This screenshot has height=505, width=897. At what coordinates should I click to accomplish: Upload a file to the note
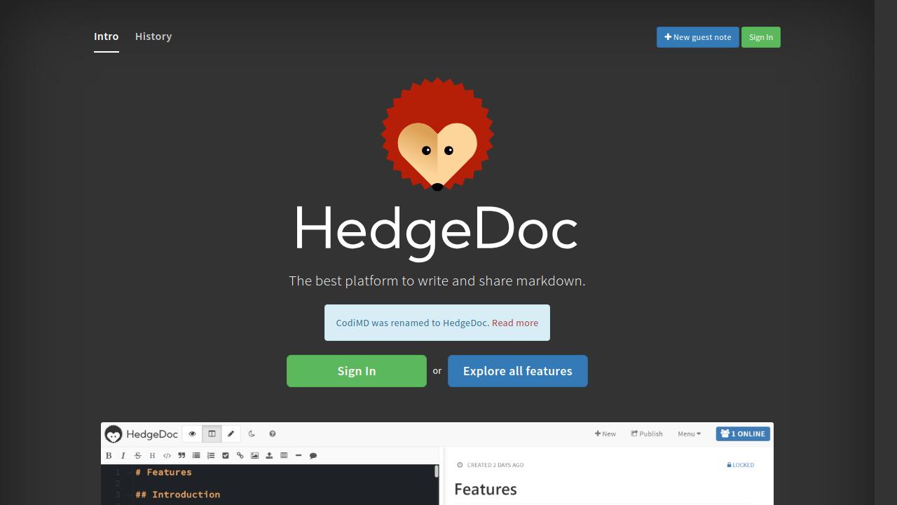tap(269, 455)
